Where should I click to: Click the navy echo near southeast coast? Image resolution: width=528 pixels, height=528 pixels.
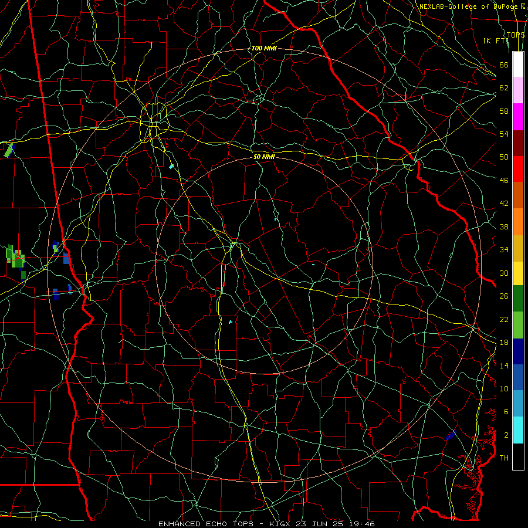coord(450,435)
